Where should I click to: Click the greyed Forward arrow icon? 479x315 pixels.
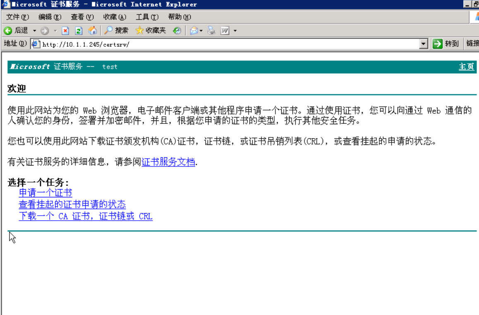click(45, 31)
